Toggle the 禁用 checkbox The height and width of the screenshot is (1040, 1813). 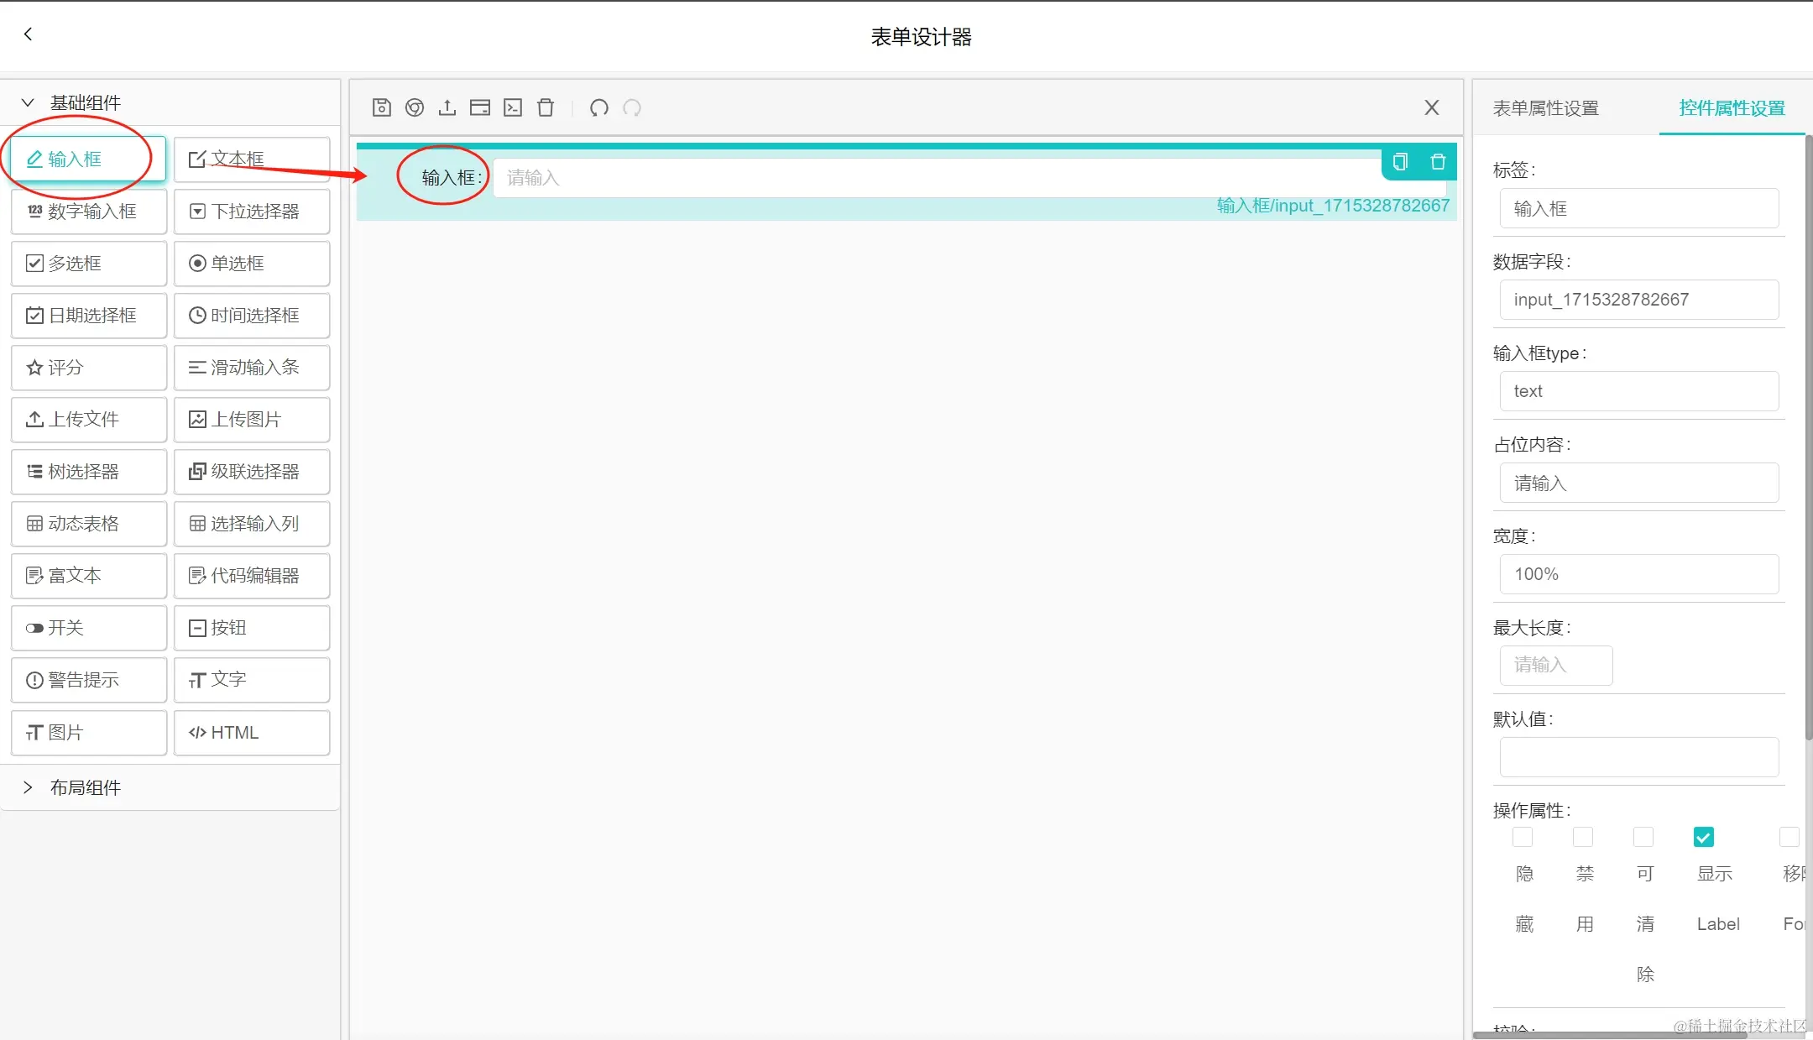click(x=1583, y=837)
